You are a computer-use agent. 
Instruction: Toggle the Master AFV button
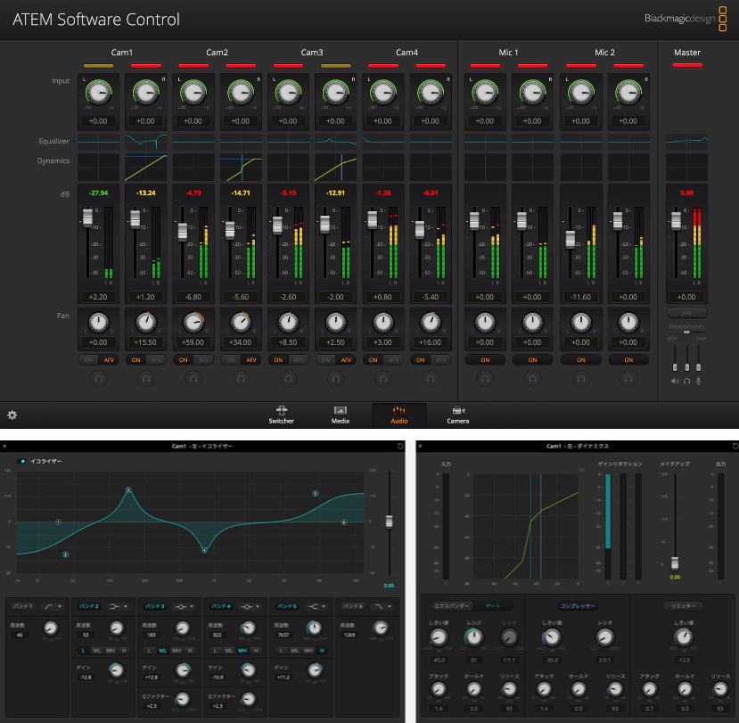686,313
